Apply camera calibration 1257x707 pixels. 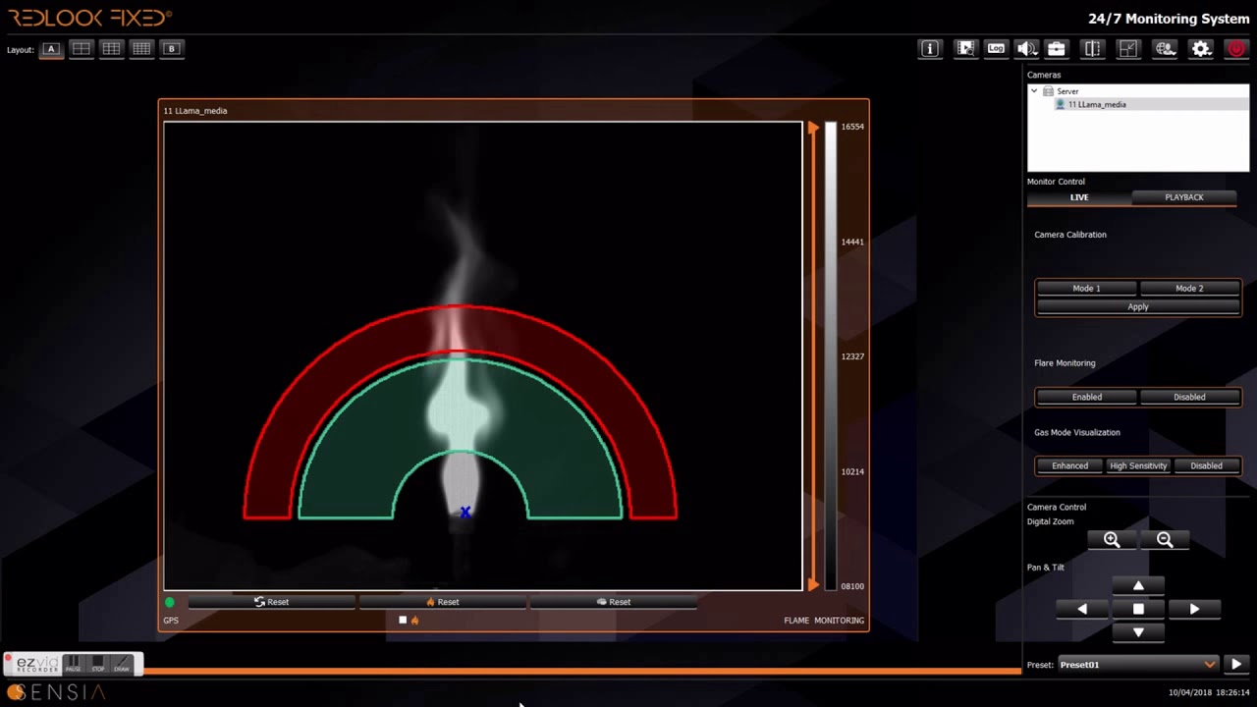tap(1138, 307)
